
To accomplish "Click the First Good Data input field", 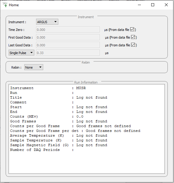I will (x=68, y=37).
